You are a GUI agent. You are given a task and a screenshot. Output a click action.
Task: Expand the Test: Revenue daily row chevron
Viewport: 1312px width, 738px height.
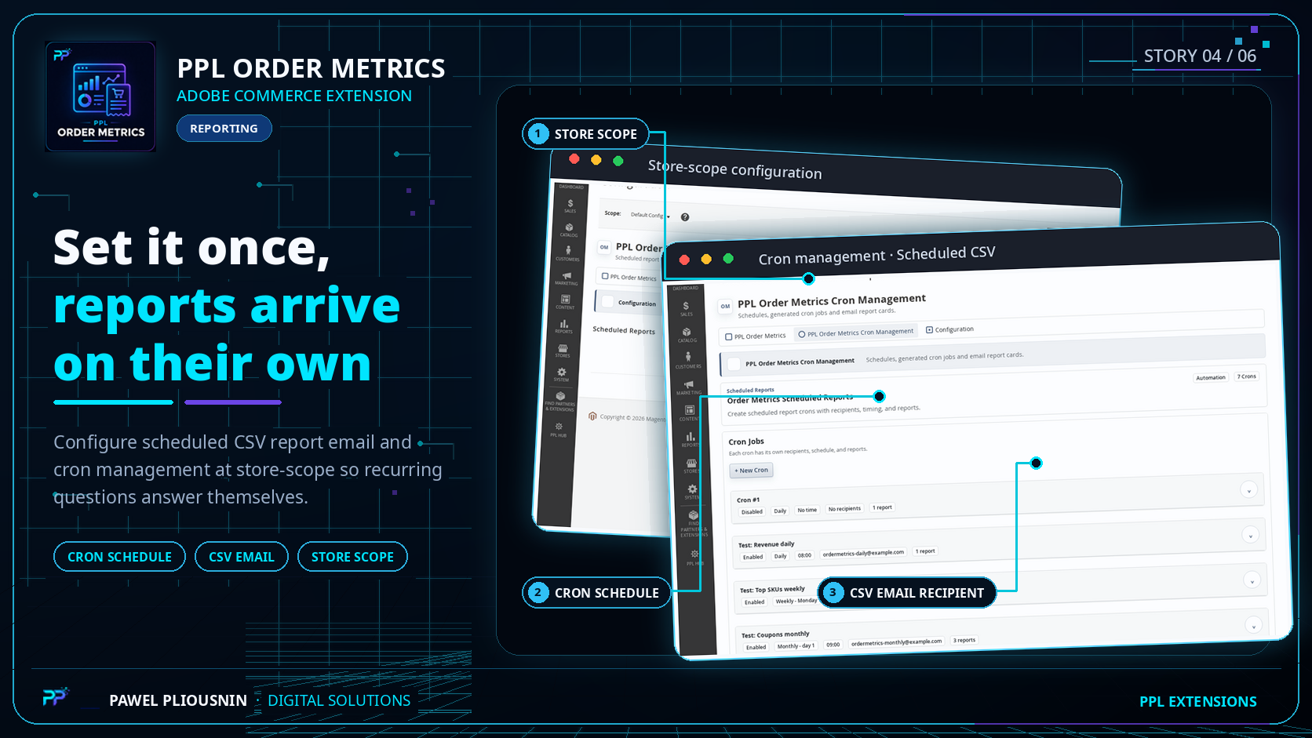[1250, 536]
